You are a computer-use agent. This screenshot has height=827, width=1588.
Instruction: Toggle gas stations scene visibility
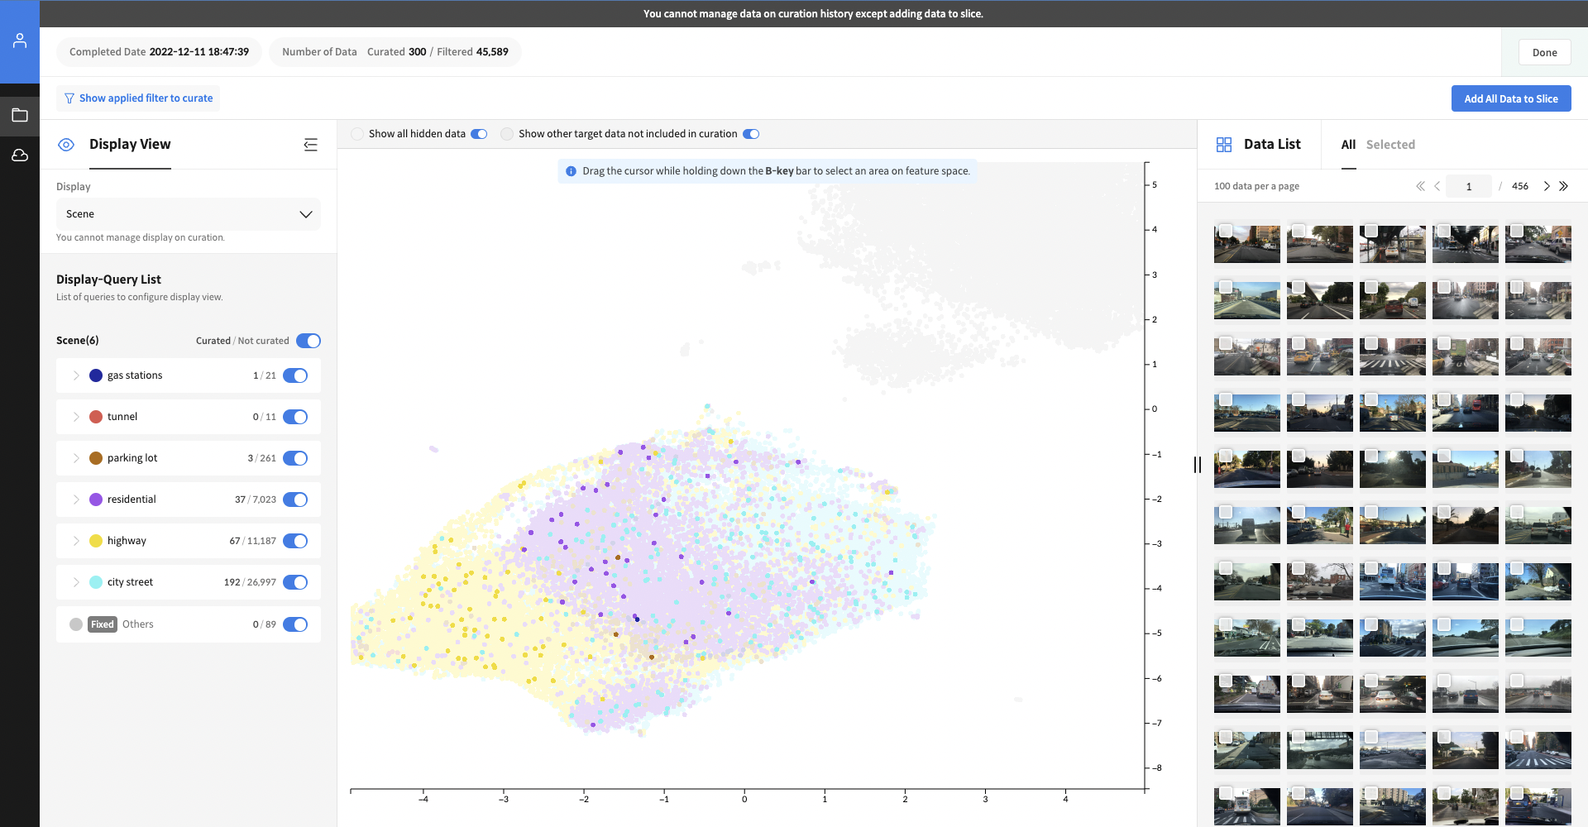(295, 375)
